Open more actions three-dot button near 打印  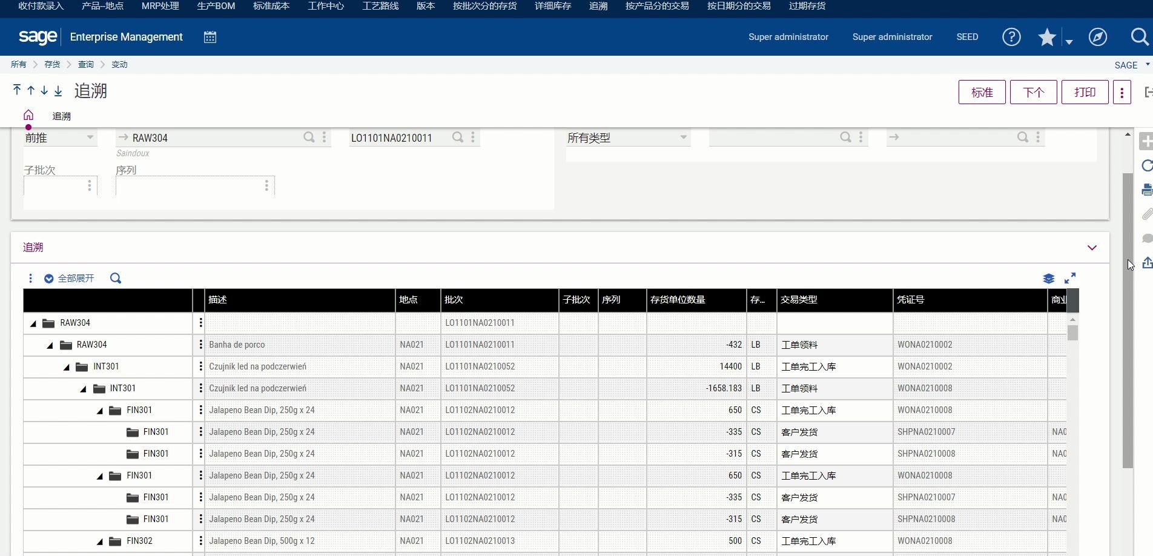click(x=1122, y=92)
